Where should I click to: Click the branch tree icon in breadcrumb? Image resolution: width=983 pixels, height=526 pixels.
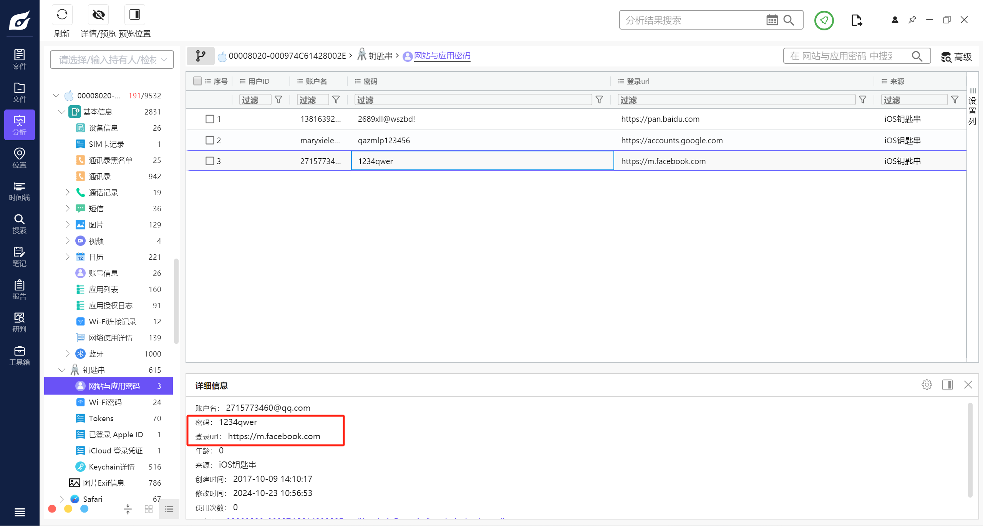(201, 56)
